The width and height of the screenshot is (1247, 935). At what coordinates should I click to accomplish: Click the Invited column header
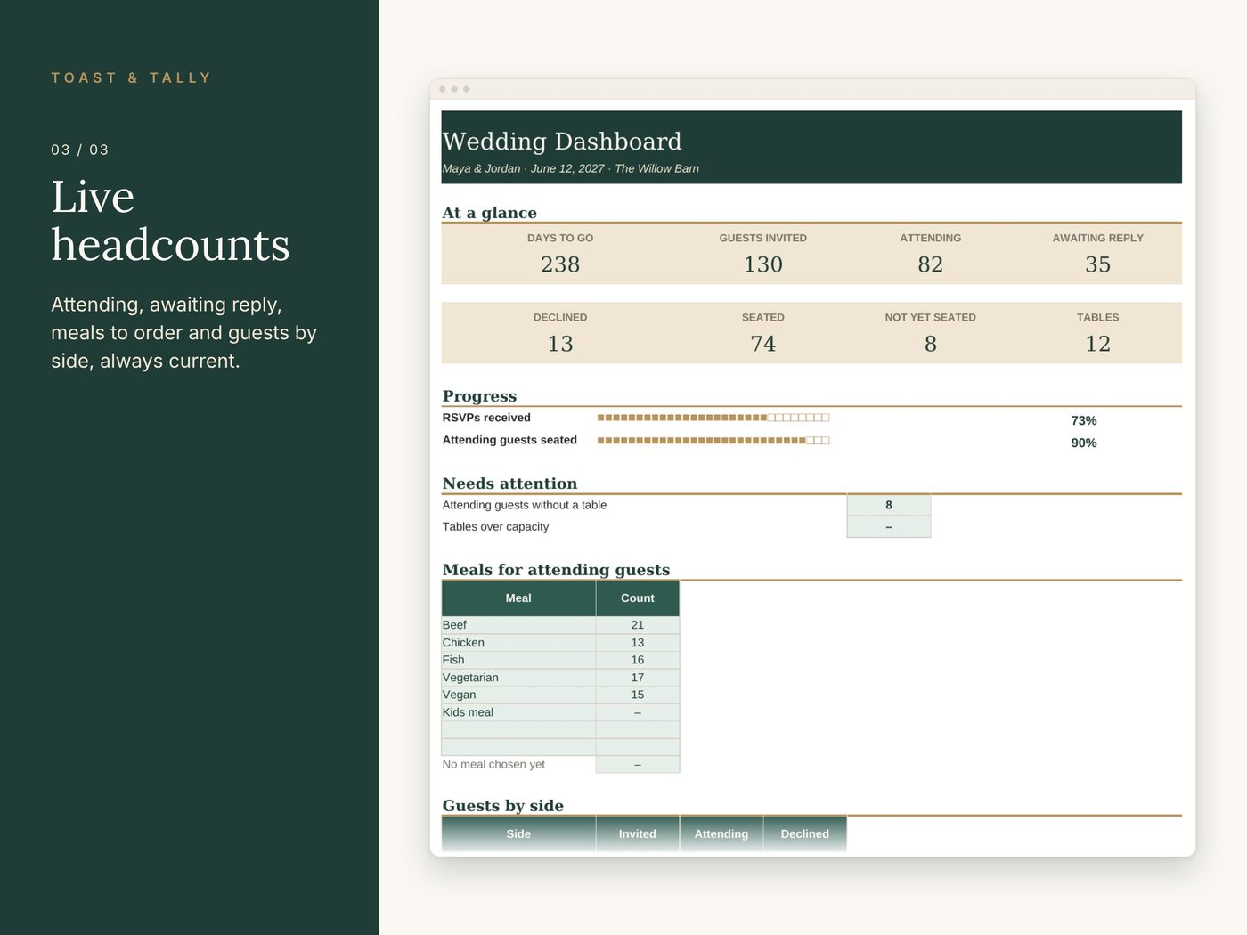pyautogui.click(x=638, y=833)
